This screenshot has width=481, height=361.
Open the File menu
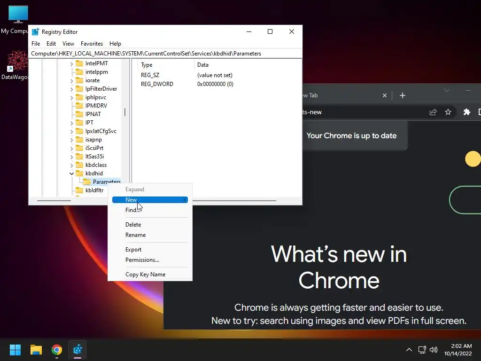tap(36, 44)
